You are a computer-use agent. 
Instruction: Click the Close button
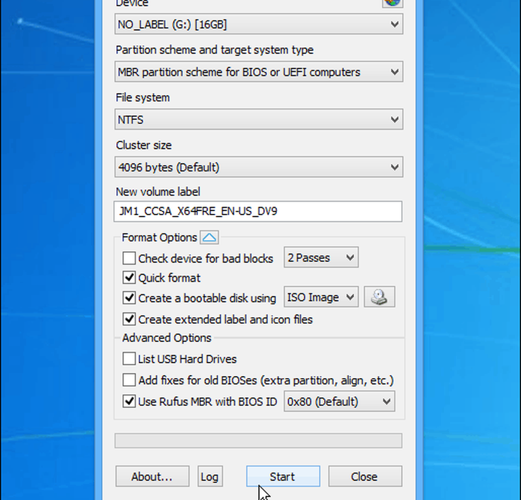tap(365, 476)
